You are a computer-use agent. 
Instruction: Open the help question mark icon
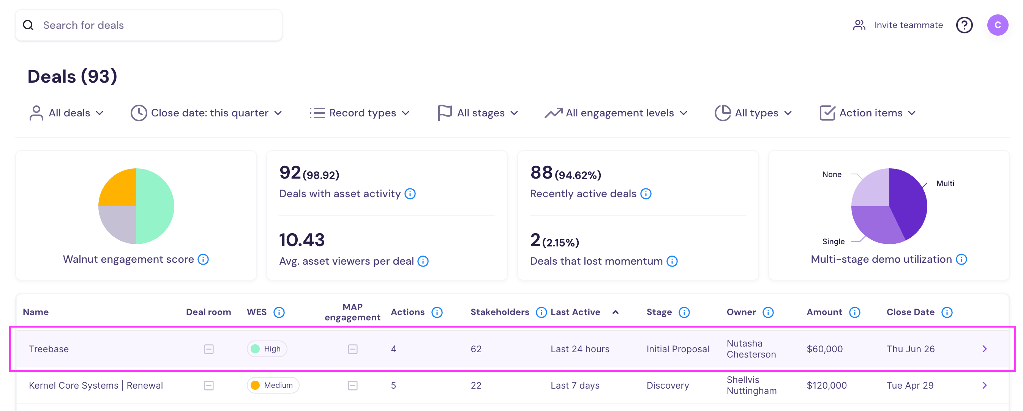coord(964,25)
